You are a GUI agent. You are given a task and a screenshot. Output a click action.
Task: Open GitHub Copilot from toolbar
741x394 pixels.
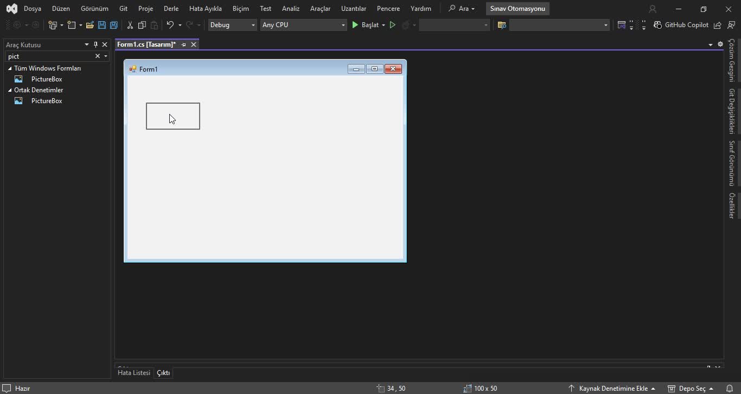pos(681,25)
